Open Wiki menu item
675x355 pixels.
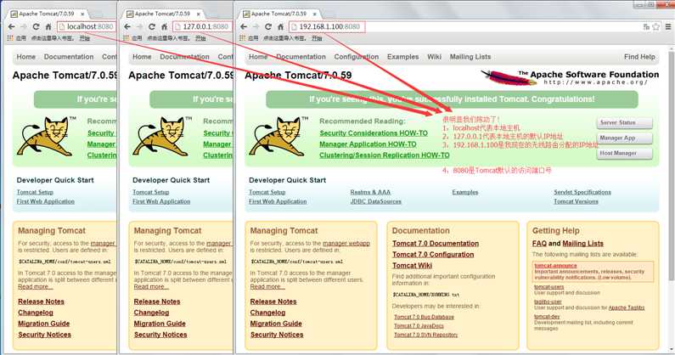pos(435,57)
